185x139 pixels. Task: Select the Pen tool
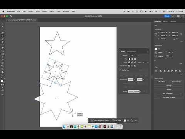2,33
